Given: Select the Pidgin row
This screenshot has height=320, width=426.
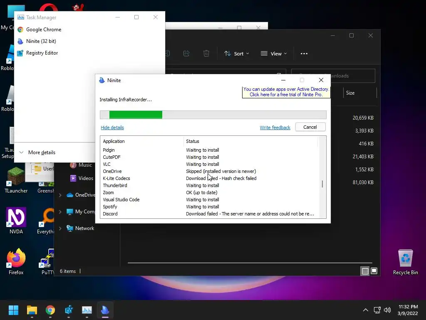Looking at the screenshot, I should coord(209,150).
